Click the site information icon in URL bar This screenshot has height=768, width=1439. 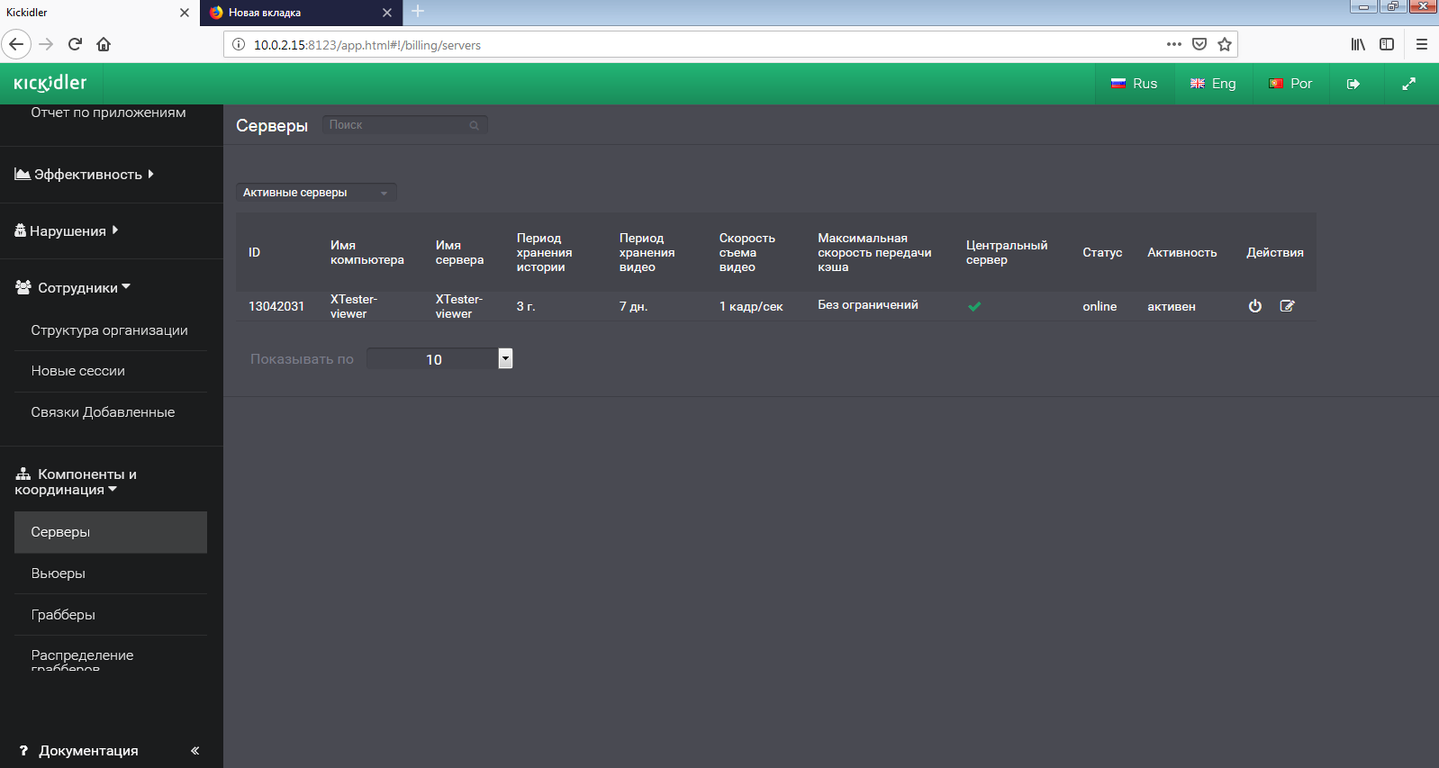tap(239, 45)
